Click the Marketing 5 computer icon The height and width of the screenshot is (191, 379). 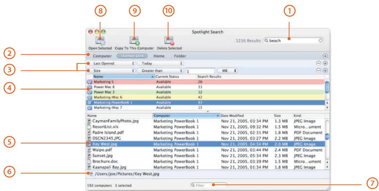coord(89,82)
